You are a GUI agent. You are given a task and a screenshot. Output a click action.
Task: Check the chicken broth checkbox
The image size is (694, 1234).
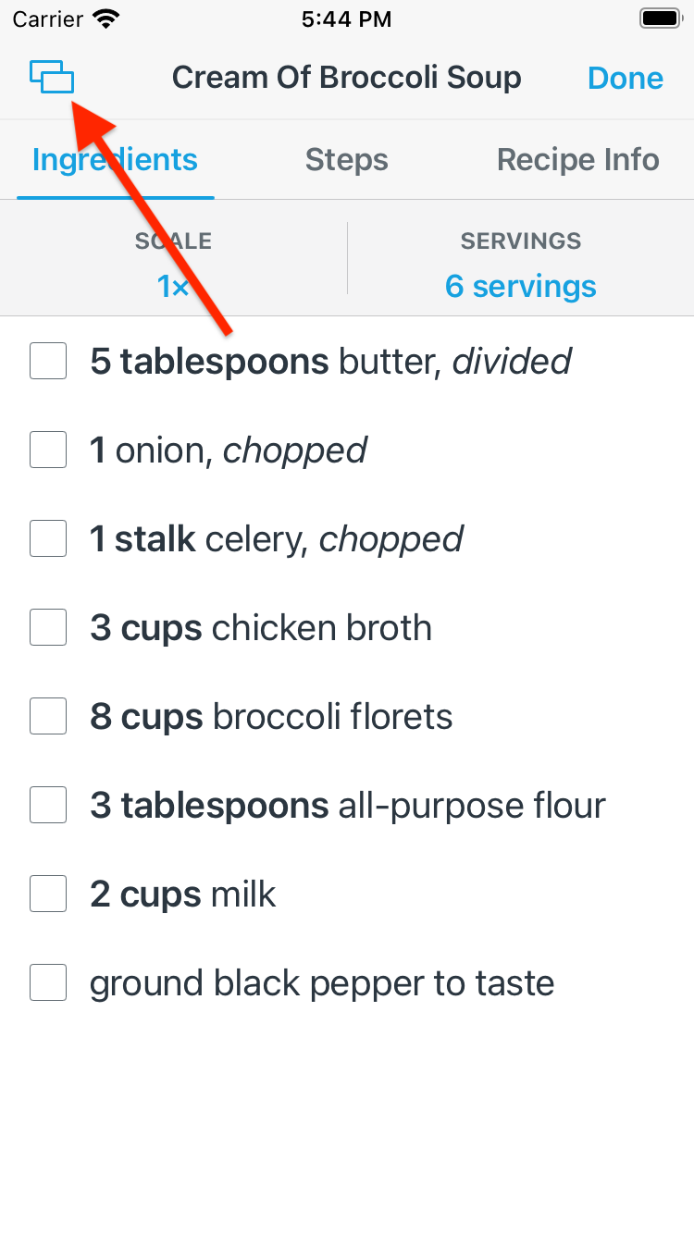tap(48, 627)
